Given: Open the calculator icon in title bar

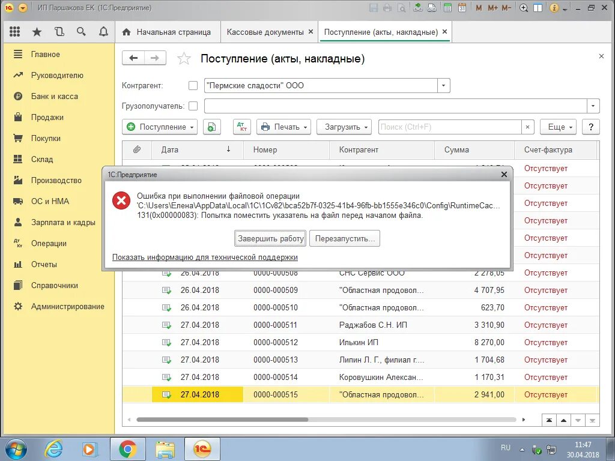Looking at the screenshot, I should pyautogui.click(x=447, y=7).
